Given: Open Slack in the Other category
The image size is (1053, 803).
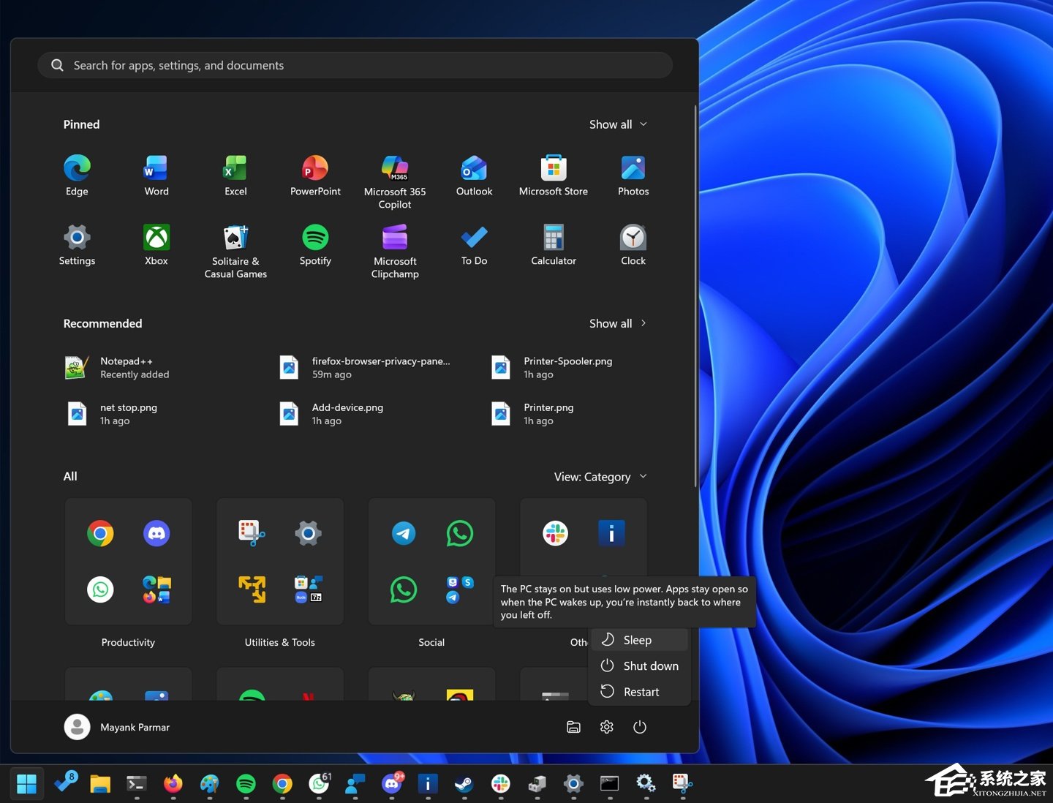Looking at the screenshot, I should click(555, 533).
